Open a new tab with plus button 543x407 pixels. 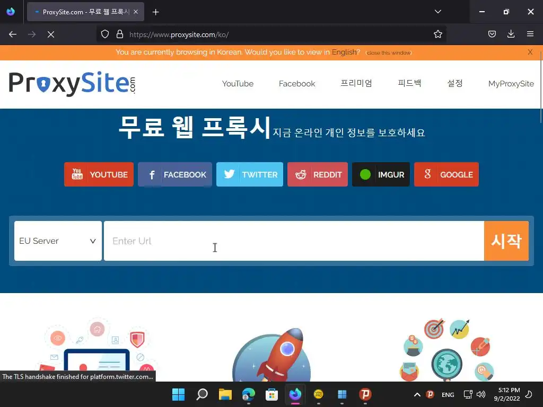[x=155, y=12]
